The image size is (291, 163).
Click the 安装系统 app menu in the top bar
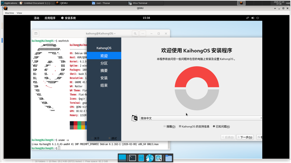(68, 18)
